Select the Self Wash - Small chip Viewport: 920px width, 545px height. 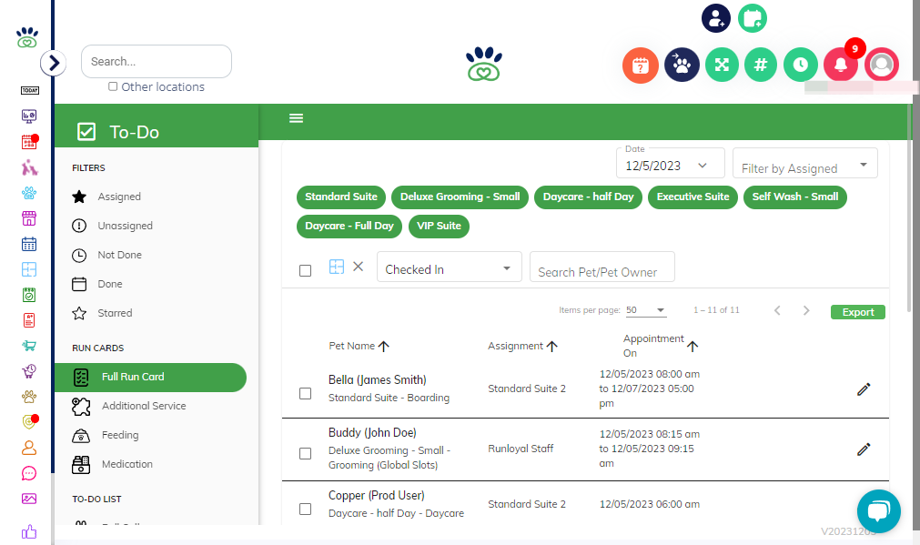click(795, 197)
